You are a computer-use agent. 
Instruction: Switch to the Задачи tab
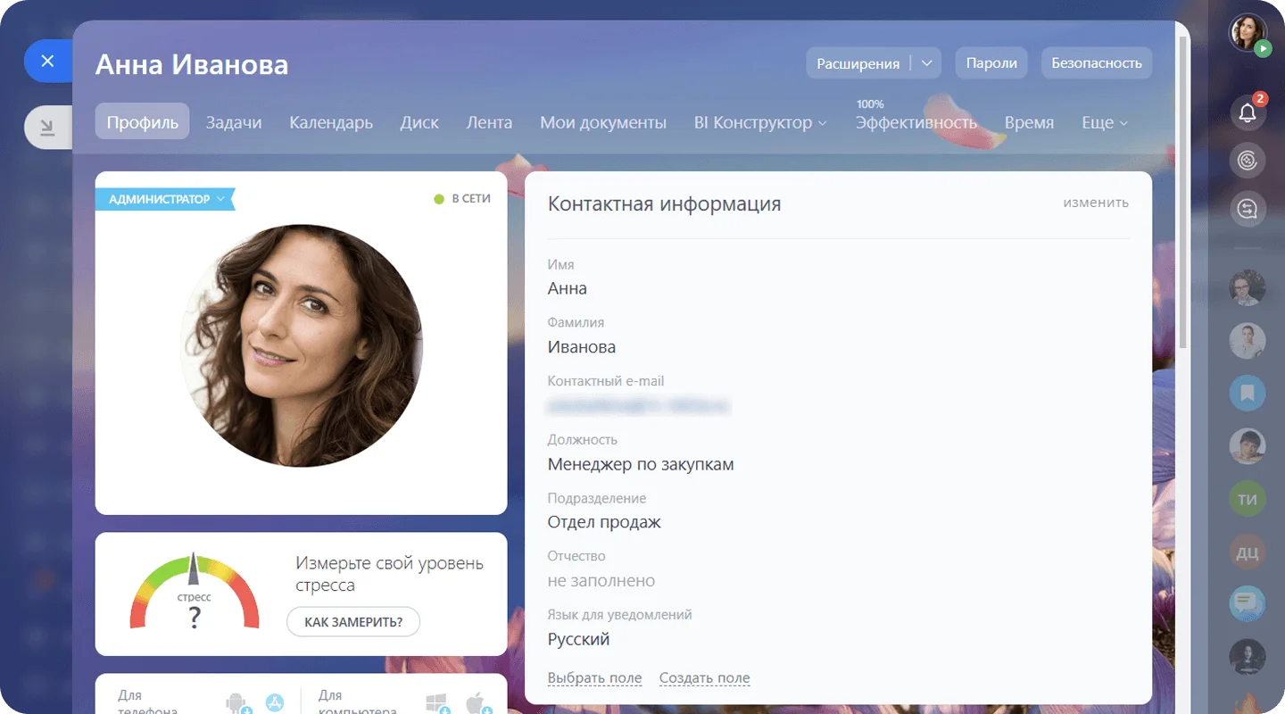click(234, 122)
